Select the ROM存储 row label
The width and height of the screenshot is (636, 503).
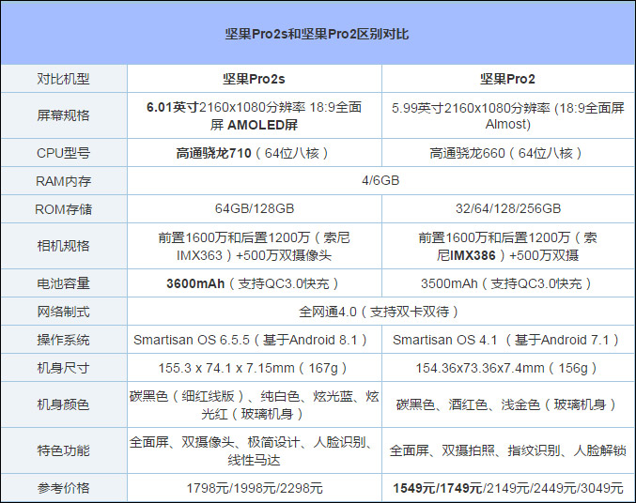click(64, 209)
